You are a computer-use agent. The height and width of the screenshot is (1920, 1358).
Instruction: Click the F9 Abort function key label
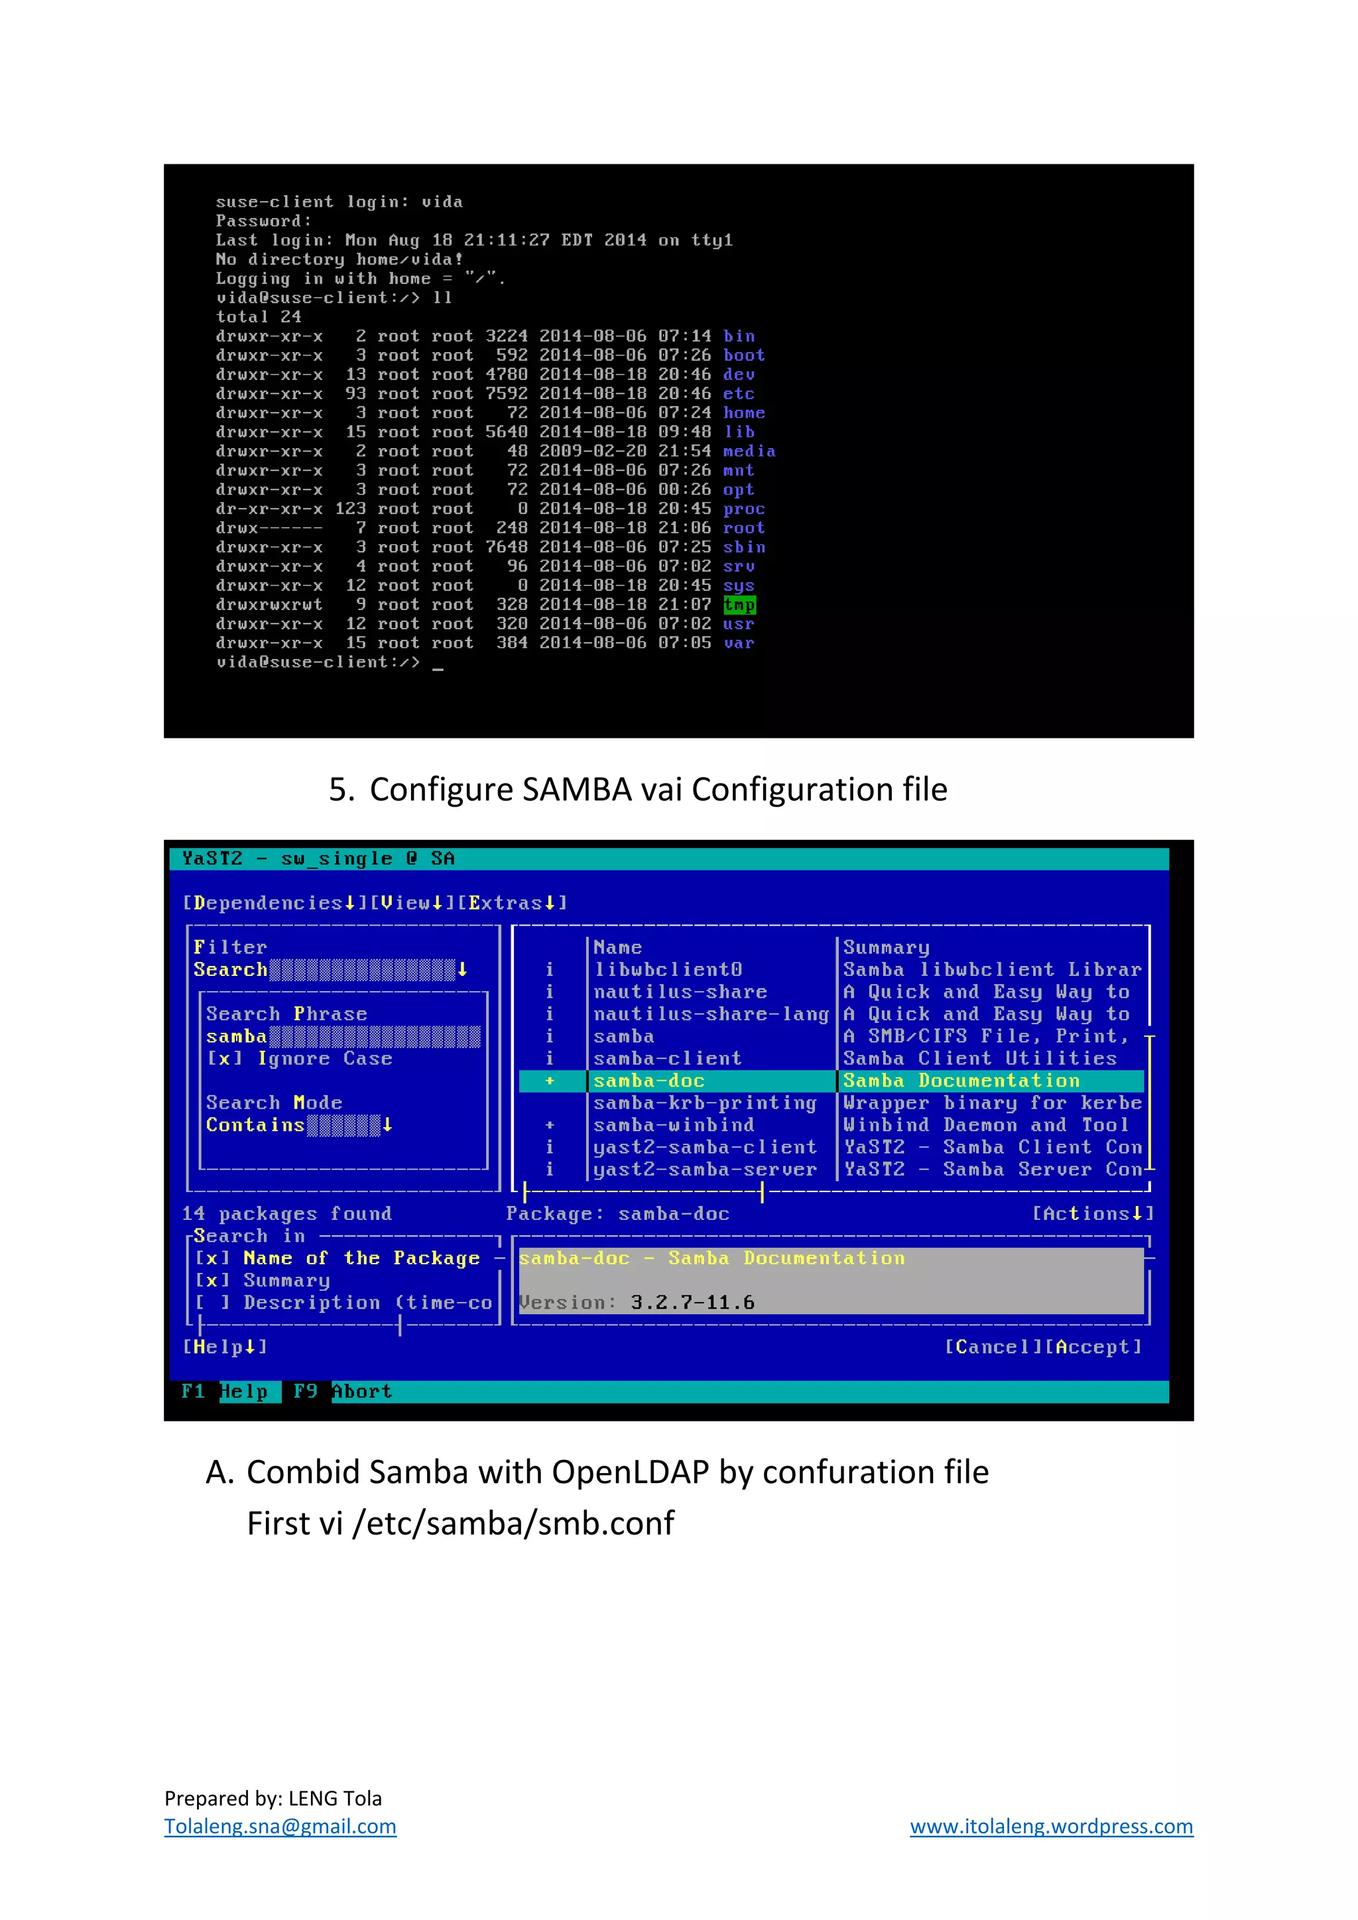coord(343,1392)
